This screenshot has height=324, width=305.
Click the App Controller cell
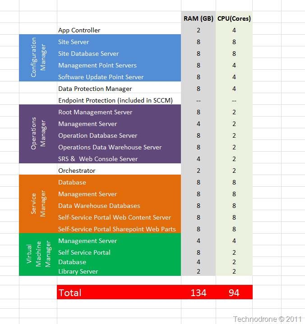click(x=119, y=29)
